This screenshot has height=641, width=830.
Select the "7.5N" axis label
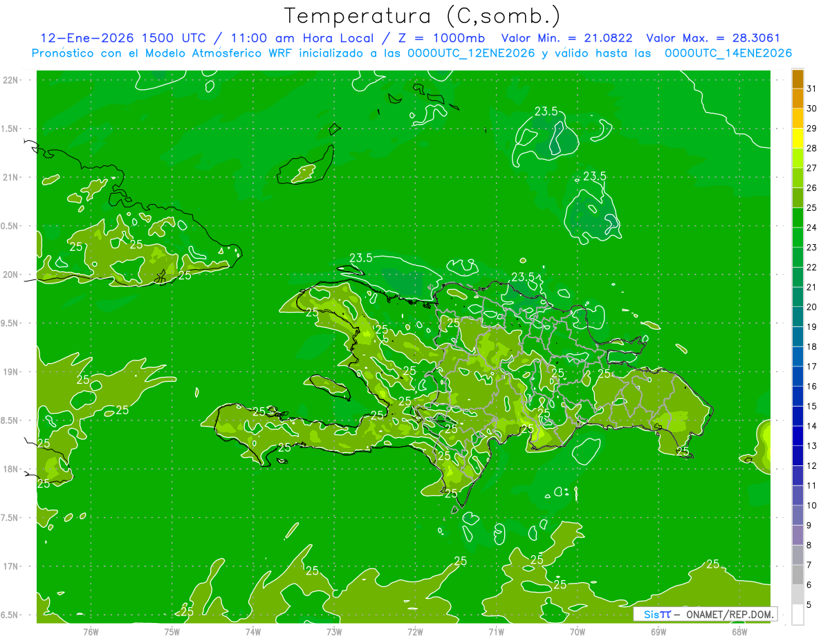point(10,518)
